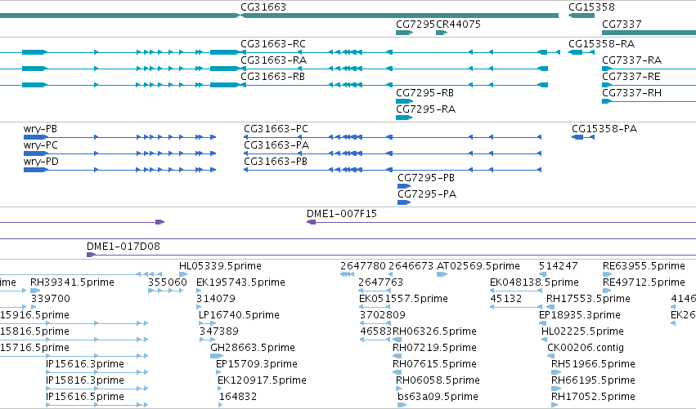Select the CG7295-PA protein label
The height and width of the screenshot is (409, 696).
427,194
